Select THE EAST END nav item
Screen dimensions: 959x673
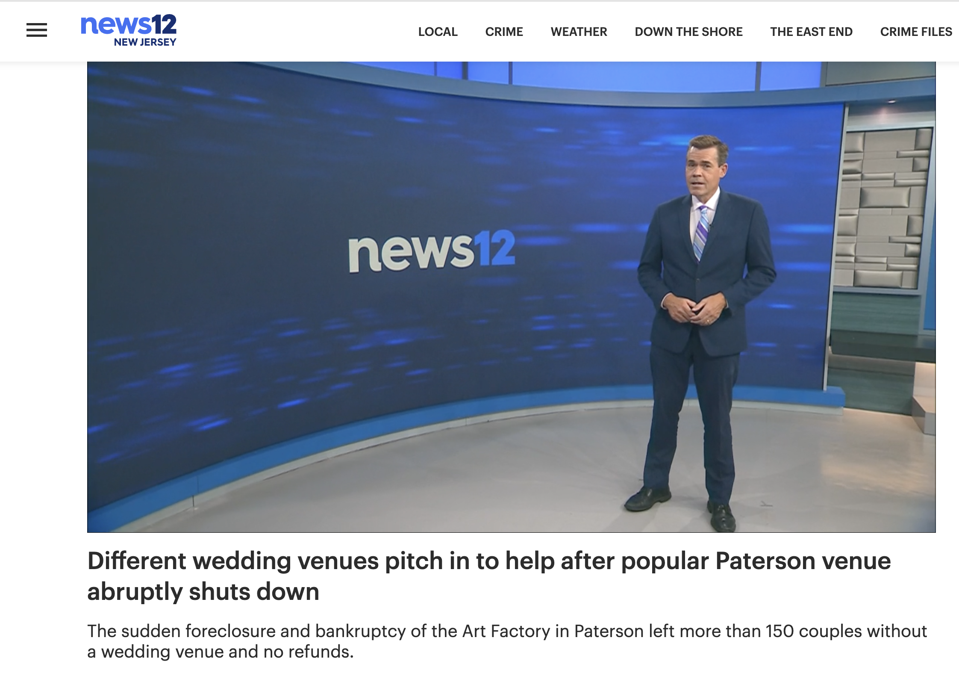[x=811, y=32]
